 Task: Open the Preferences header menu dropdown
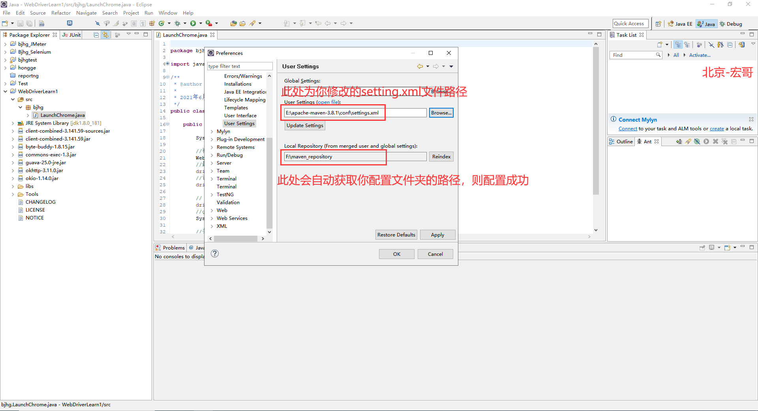pyautogui.click(x=451, y=66)
